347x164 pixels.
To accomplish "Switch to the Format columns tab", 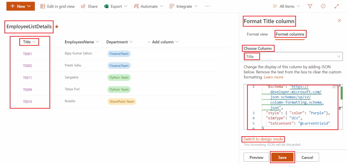I will pyautogui.click(x=290, y=34).
